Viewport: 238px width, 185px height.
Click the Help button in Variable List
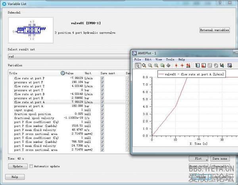pos(15,177)
